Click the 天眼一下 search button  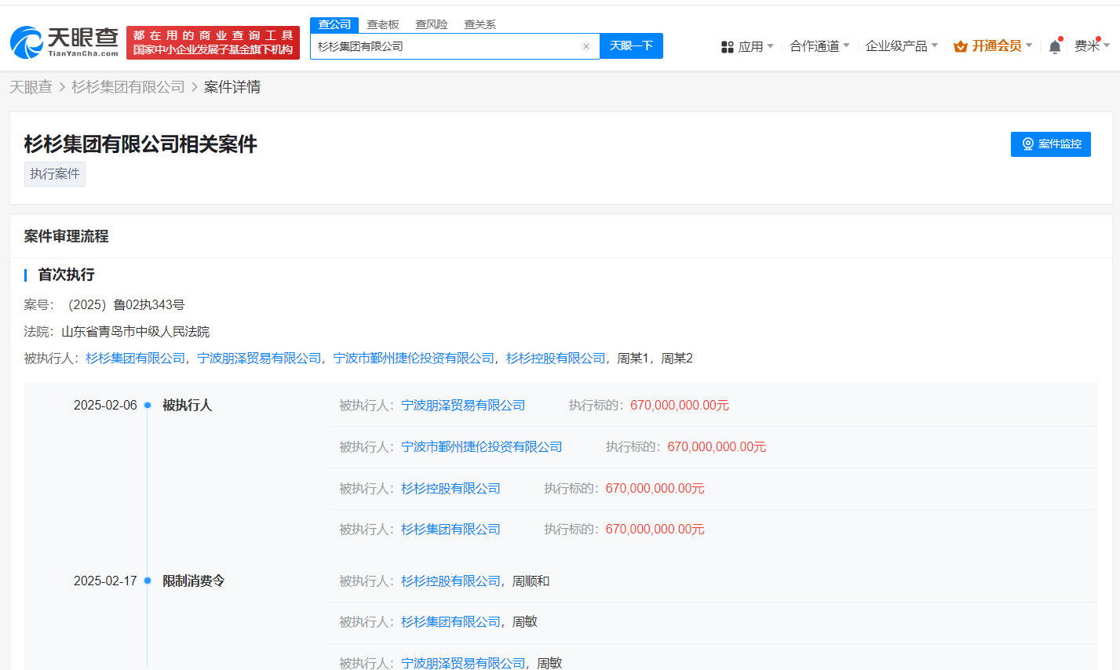[x=631, y=46]
